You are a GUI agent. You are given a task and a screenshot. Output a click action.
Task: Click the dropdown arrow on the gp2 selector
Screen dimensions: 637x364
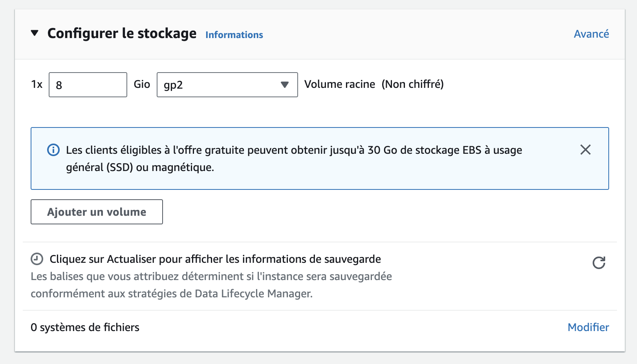coord(284,84)
